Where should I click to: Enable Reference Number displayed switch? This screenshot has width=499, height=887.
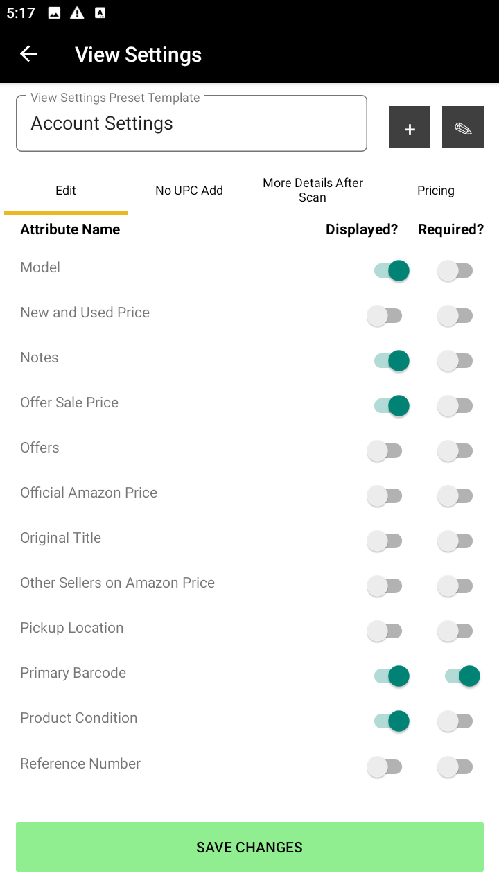(x=385, y=766)
